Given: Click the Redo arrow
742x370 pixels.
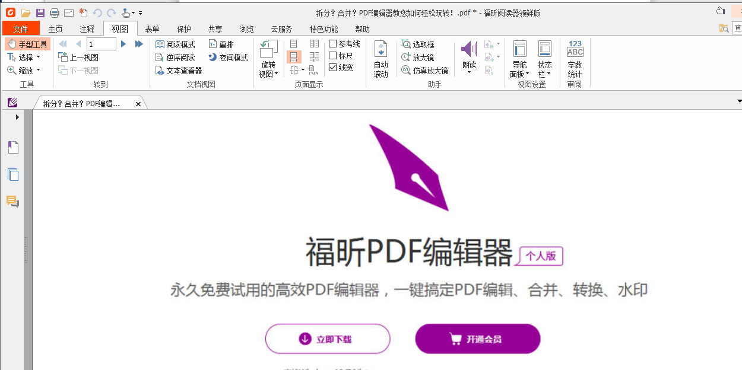Looking at the screenshot, I should (x=111, y=12).
